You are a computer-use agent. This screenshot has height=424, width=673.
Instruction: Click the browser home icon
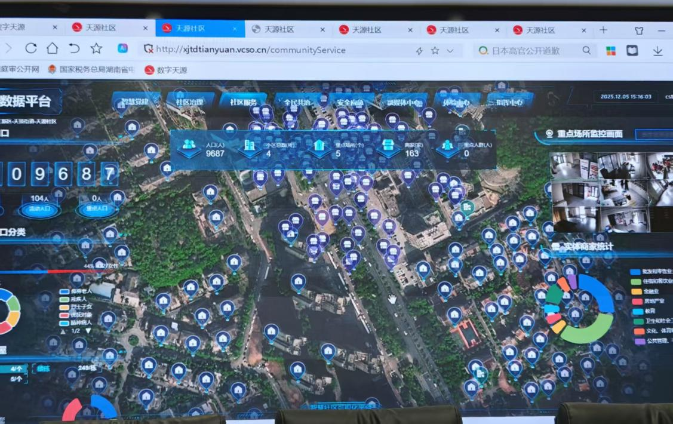[53, 49]
